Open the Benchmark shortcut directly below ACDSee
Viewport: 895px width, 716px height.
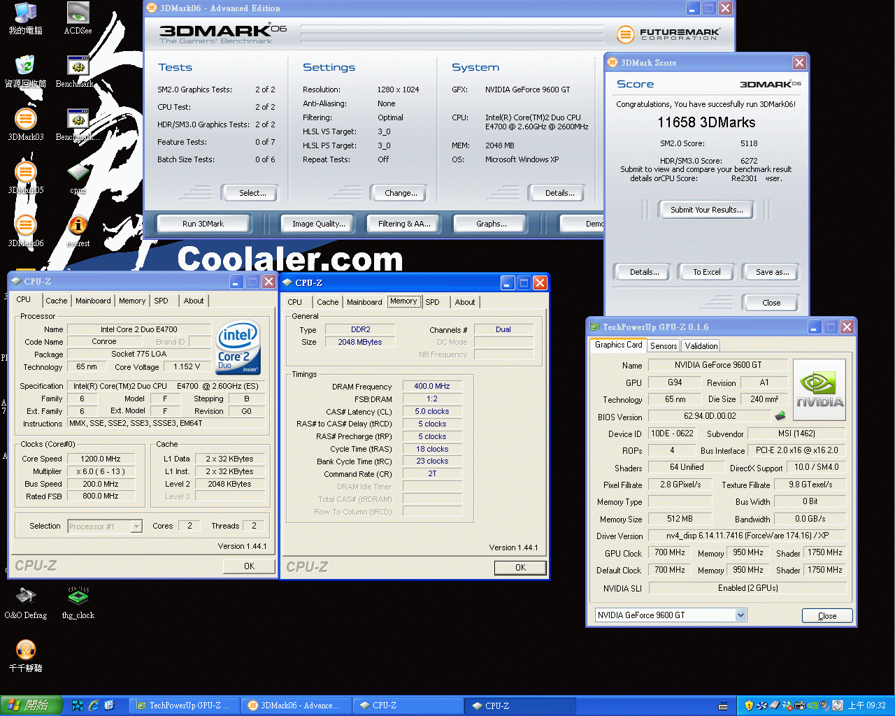pos(78,71)
